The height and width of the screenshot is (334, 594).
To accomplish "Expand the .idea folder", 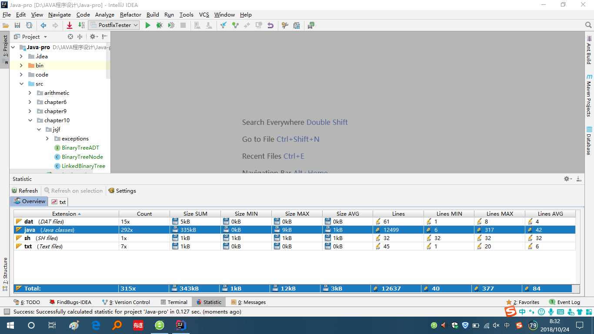I will tap(21, 56).
